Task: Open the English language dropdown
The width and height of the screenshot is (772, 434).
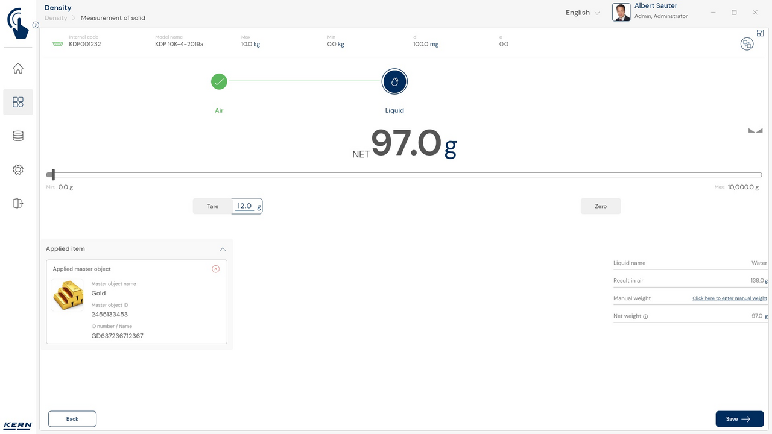Action: pyautogui.click(x=582, y=13)
